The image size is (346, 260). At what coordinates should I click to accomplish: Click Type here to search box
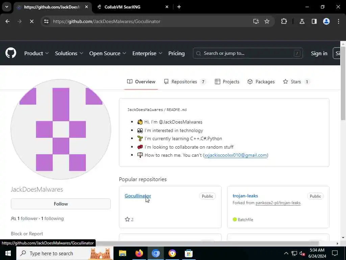pyautogui.click(x=65, y=253)
